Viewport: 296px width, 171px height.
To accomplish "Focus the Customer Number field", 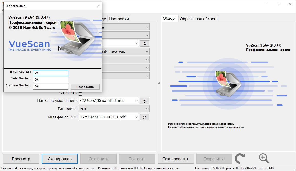I will pos(51,87).
